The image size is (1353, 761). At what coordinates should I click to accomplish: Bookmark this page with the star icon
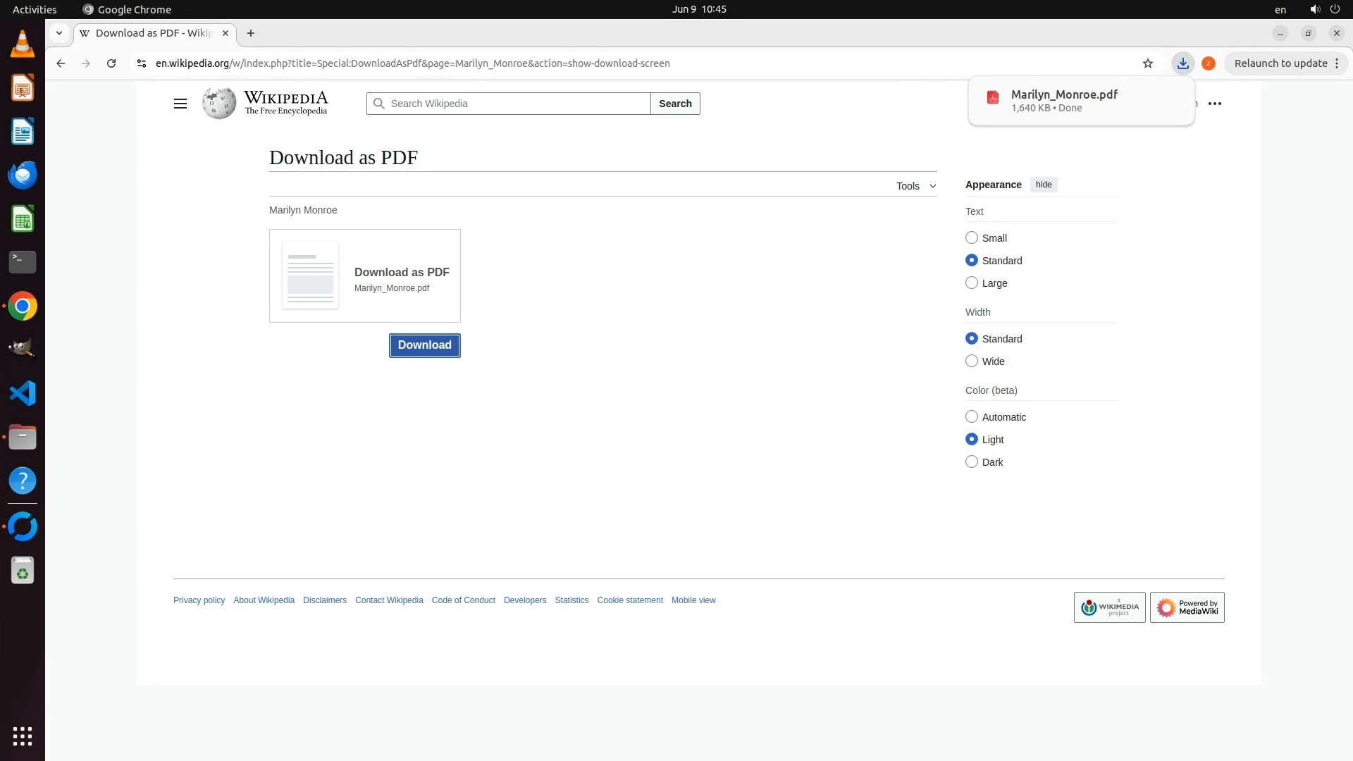(x=1148, y=63)
